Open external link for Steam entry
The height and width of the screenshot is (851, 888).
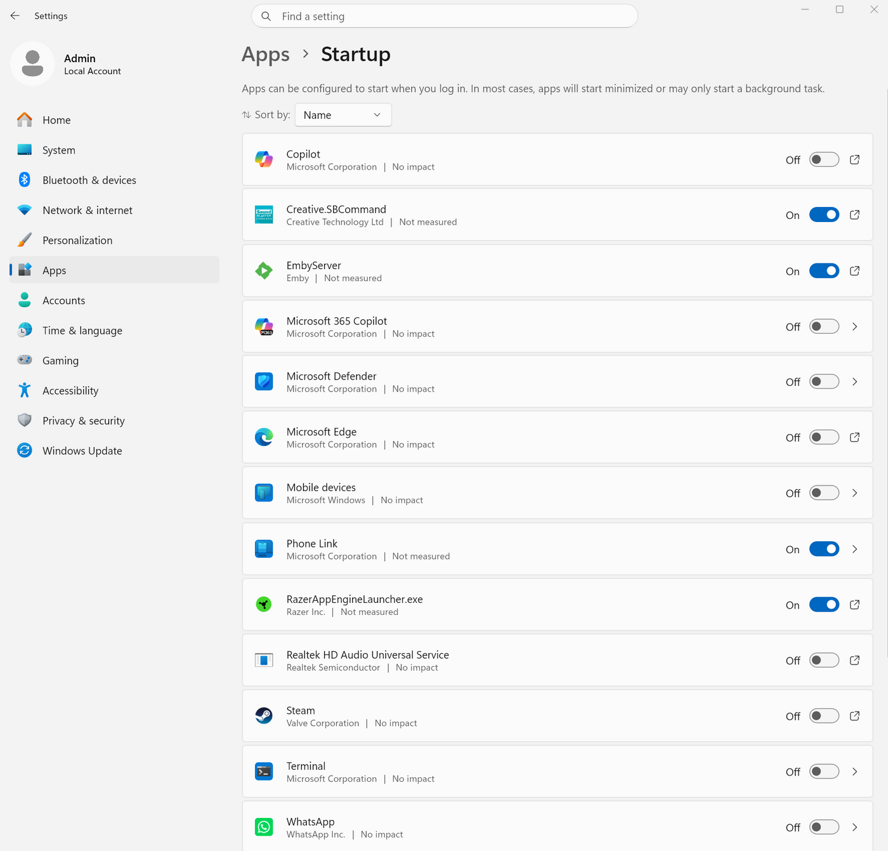pyautogui.click(x=854, y=716)
